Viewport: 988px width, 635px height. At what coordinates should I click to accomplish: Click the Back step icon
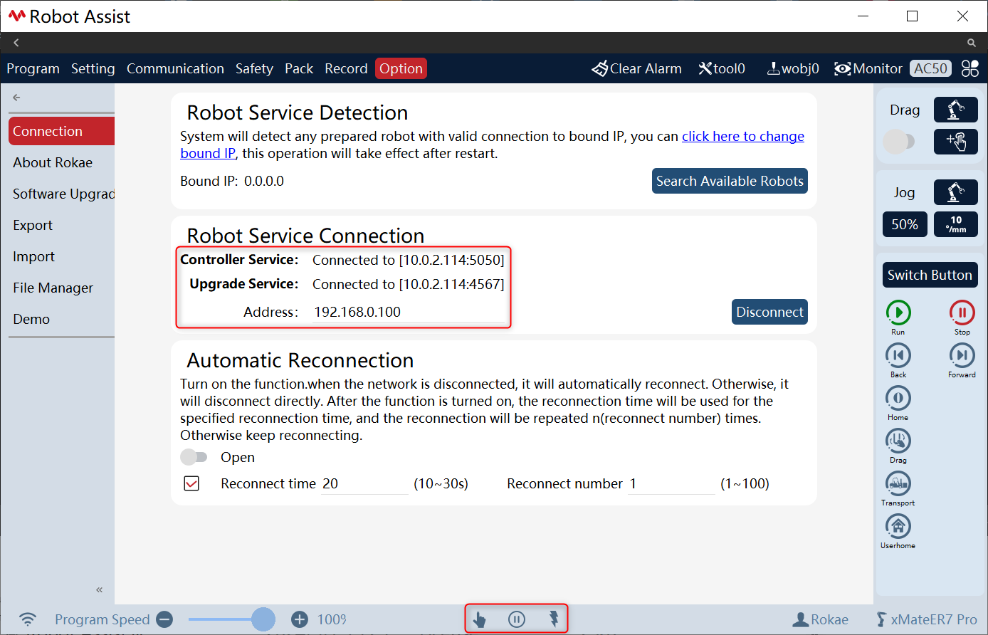(898, 355)
